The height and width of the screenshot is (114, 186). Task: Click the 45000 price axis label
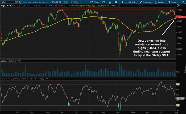(179, 10)
